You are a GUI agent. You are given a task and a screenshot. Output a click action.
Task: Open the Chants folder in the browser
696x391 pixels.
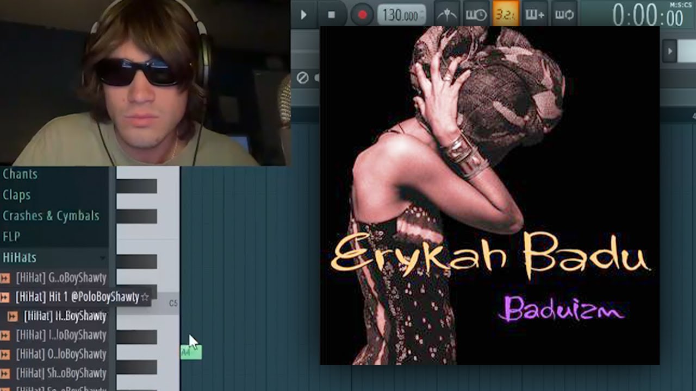20,174
